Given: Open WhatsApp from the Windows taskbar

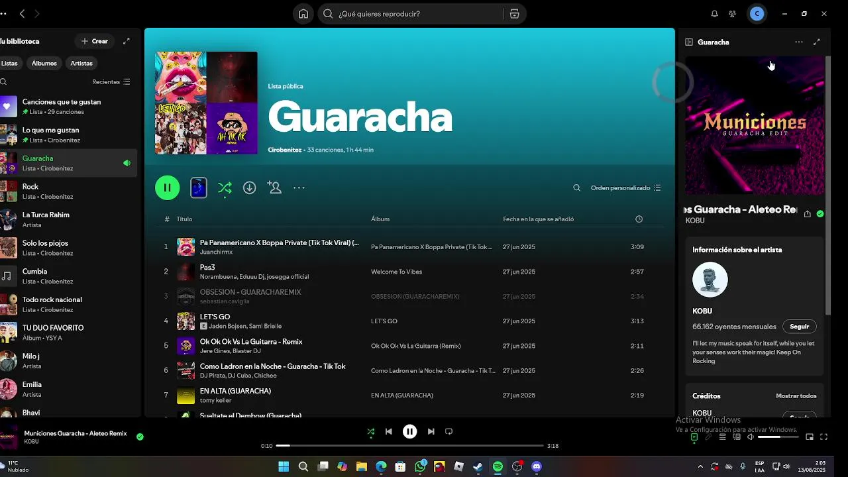Looking at the screenshot, I should pyautogui.click(x=420, y=466).
